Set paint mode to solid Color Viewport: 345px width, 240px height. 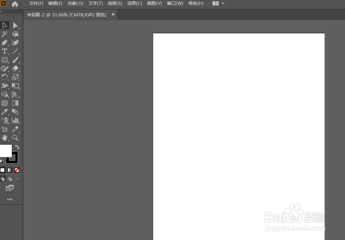click(x=2, y=170)
